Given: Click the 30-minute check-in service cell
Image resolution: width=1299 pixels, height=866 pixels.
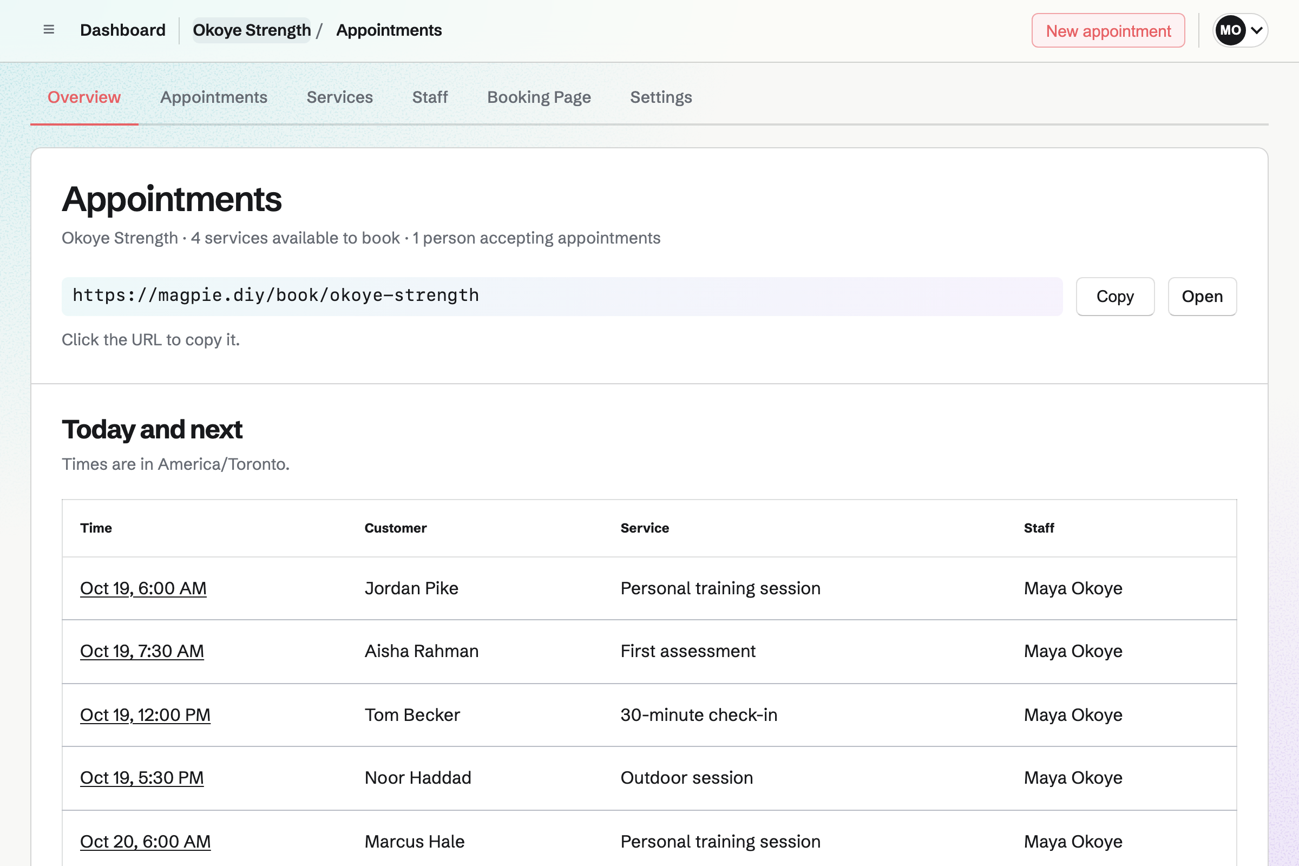Looking at the screenshot, I should (699, 714).
